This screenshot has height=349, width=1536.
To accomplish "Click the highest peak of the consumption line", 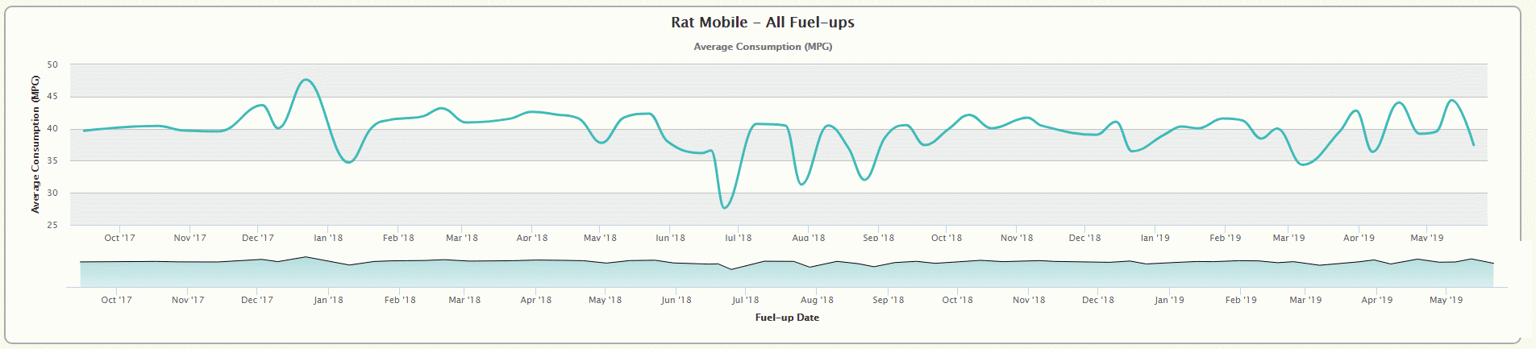I will click(x=306, y=80).
